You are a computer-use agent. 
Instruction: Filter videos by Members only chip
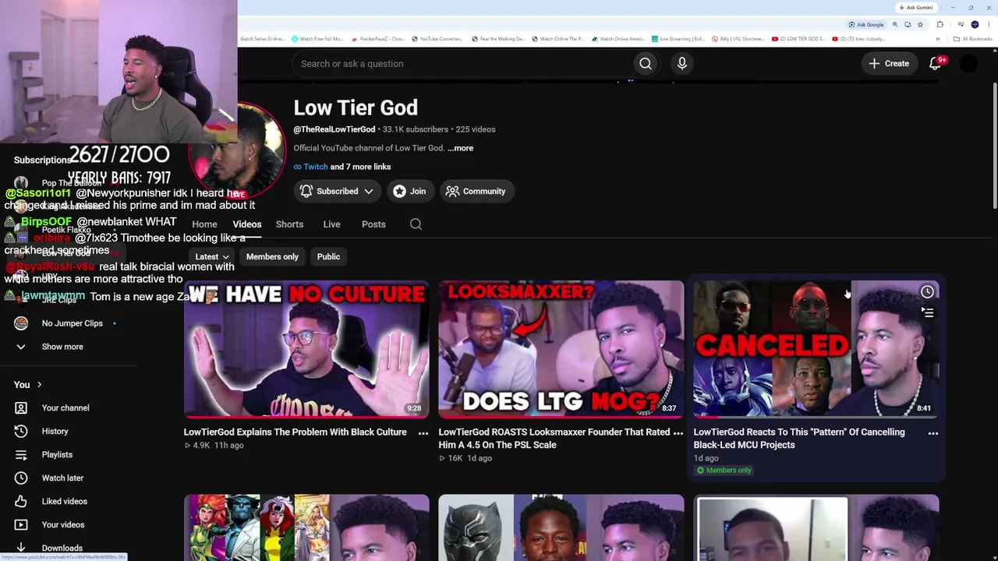[272, 256]
